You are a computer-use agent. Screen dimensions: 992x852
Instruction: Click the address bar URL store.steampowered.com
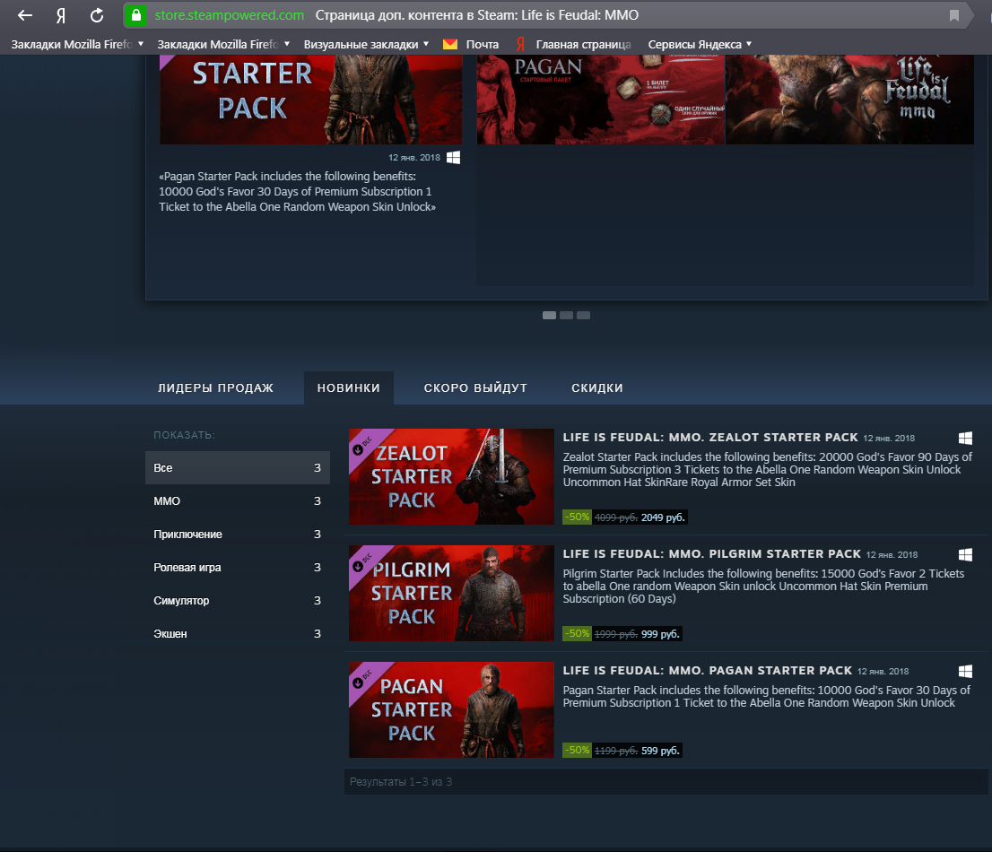[x=229, y=15]
